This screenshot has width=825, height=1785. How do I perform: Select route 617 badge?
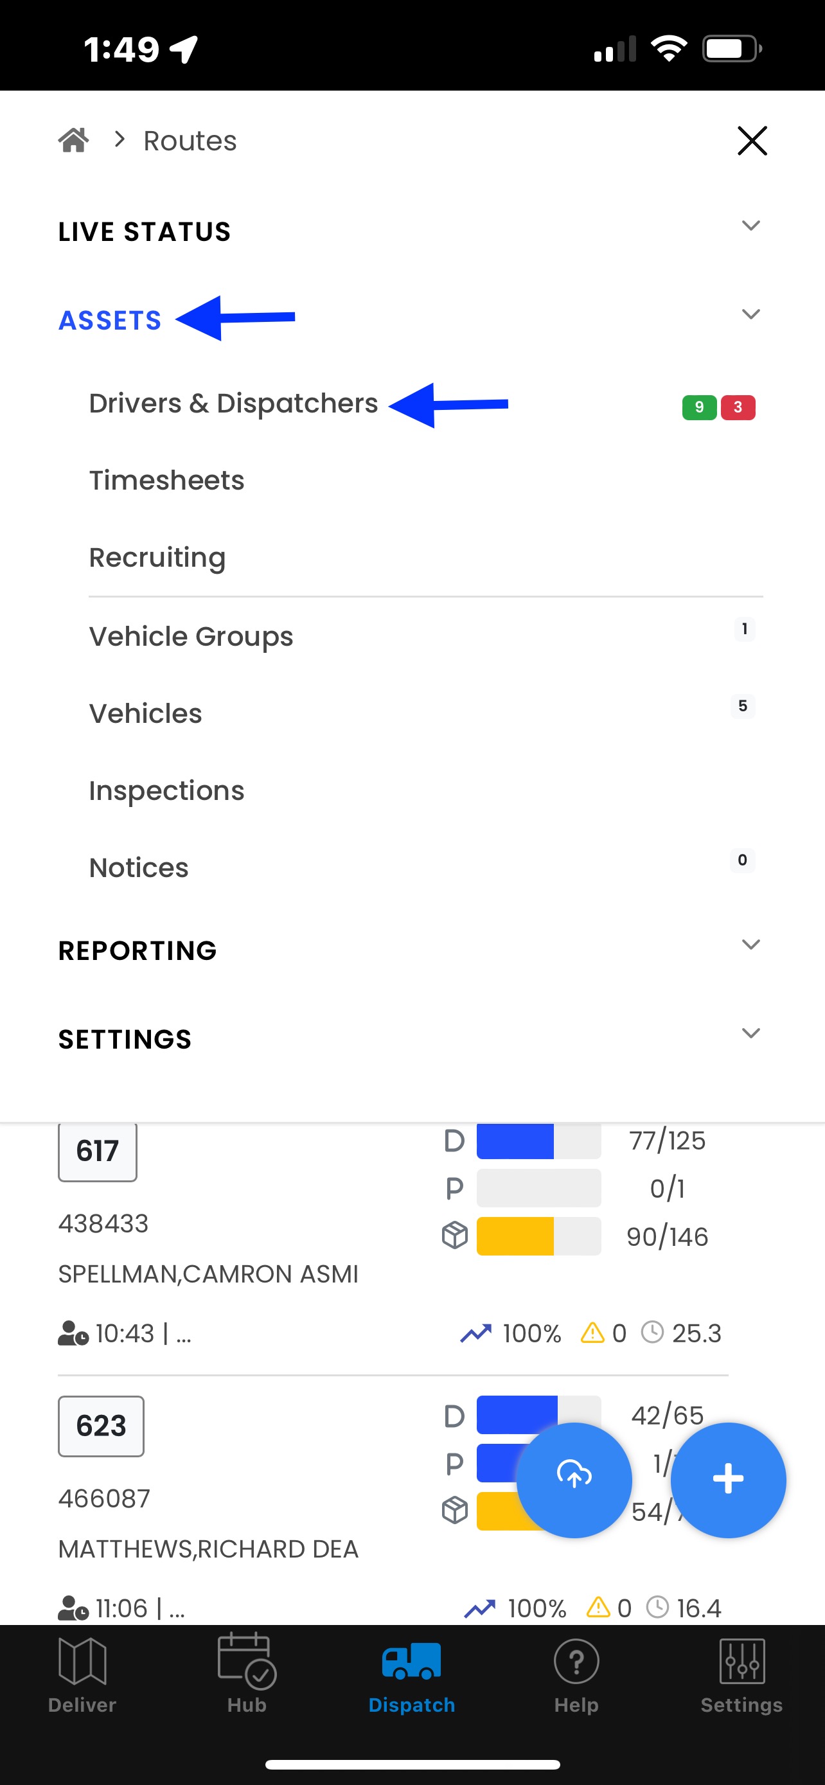97,1151
